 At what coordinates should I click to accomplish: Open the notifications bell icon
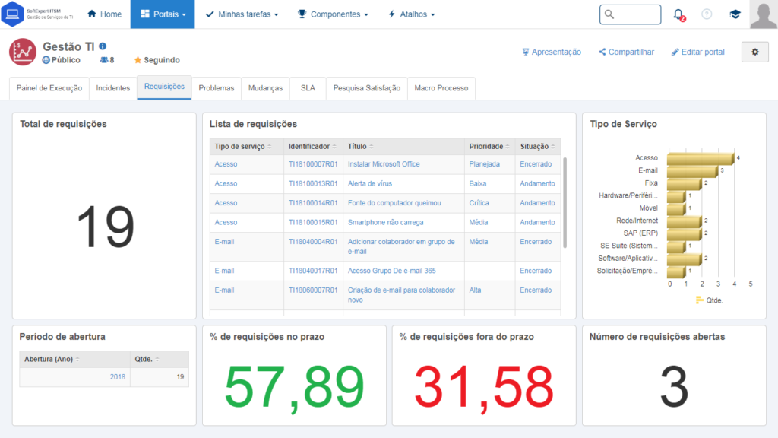(678, 14)
